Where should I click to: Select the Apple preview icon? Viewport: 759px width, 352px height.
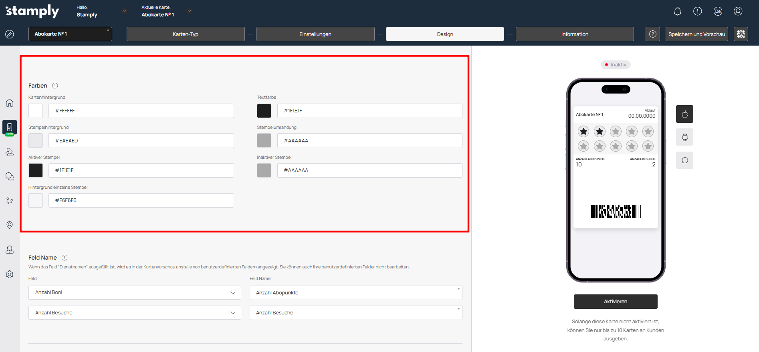coord(684,114)
